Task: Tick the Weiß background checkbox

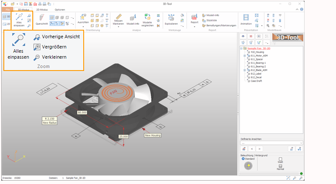Action: 280,159
